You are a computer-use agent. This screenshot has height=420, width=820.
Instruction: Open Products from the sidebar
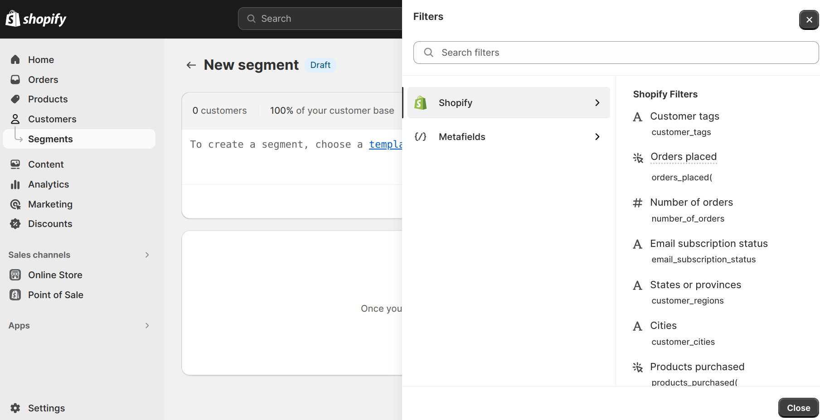pos(48,99)
